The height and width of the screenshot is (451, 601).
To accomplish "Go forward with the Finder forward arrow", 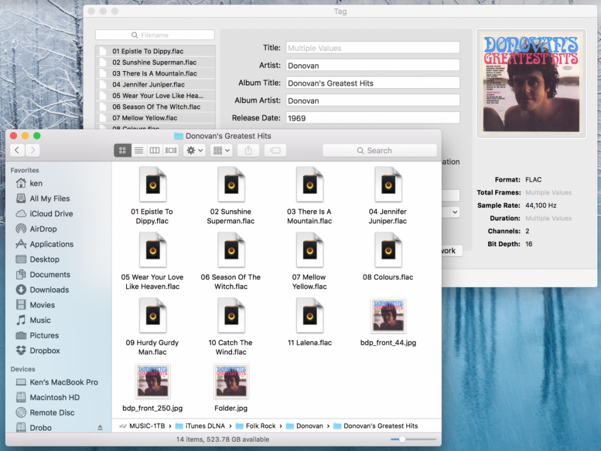I will [x=33, y=150].
